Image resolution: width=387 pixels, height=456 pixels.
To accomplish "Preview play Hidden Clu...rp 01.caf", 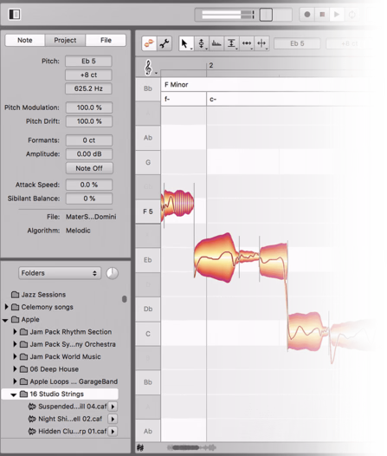I will click(x=113, y=431).
